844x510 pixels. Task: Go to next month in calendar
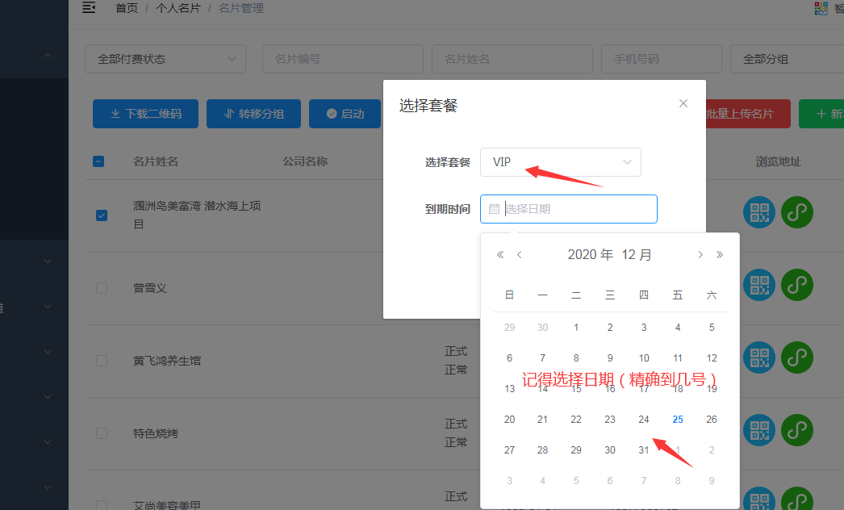700,255
